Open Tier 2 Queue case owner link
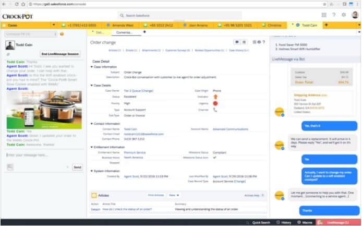 tap(139, 91)
